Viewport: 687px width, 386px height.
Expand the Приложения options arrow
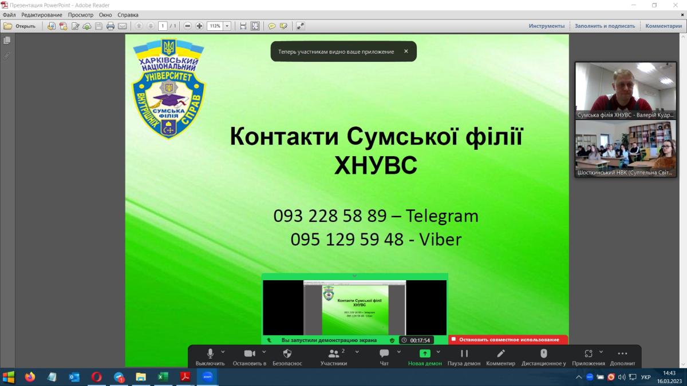point(601,352)
